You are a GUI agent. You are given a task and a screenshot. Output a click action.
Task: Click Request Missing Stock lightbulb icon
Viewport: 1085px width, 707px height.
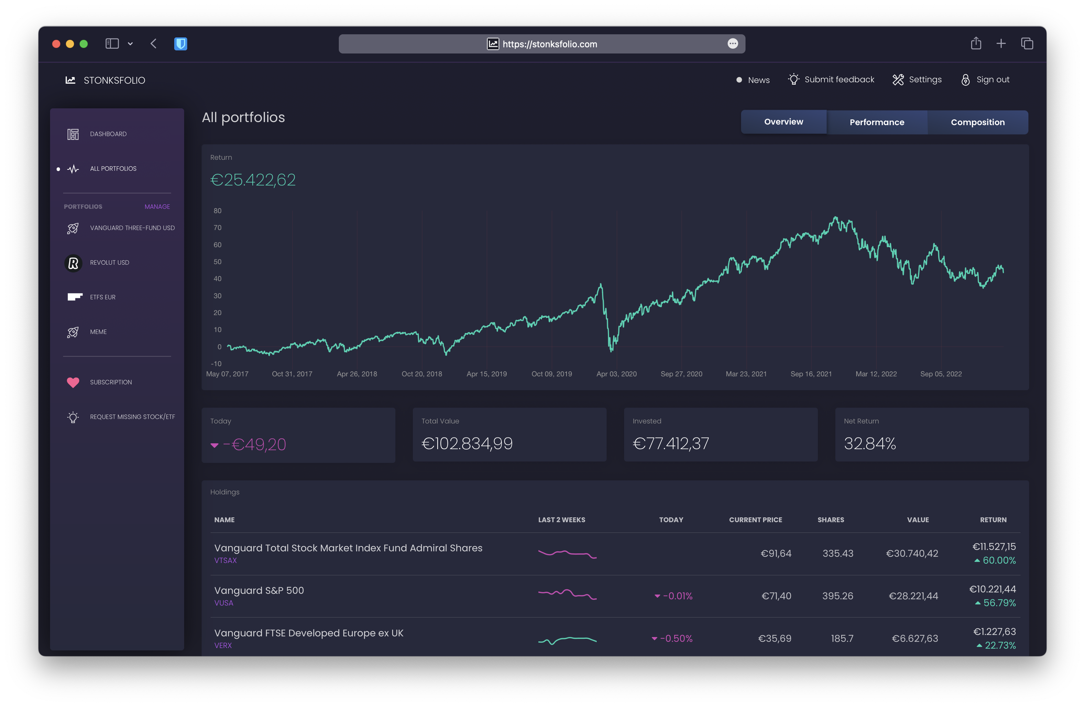coord(73,417)
